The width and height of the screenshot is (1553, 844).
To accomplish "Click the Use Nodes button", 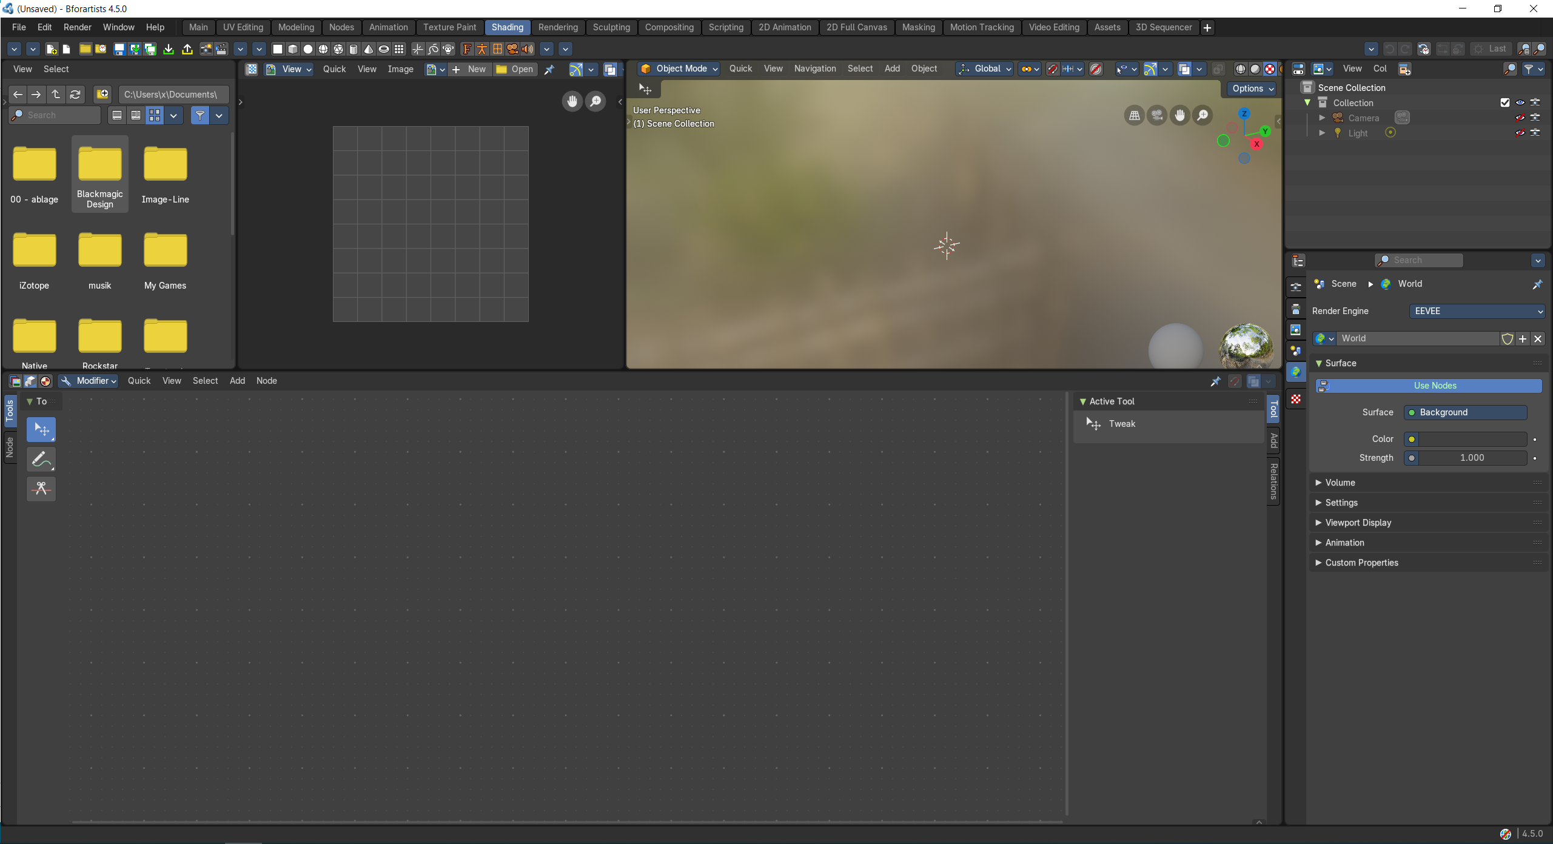I will click(1429, 386).
